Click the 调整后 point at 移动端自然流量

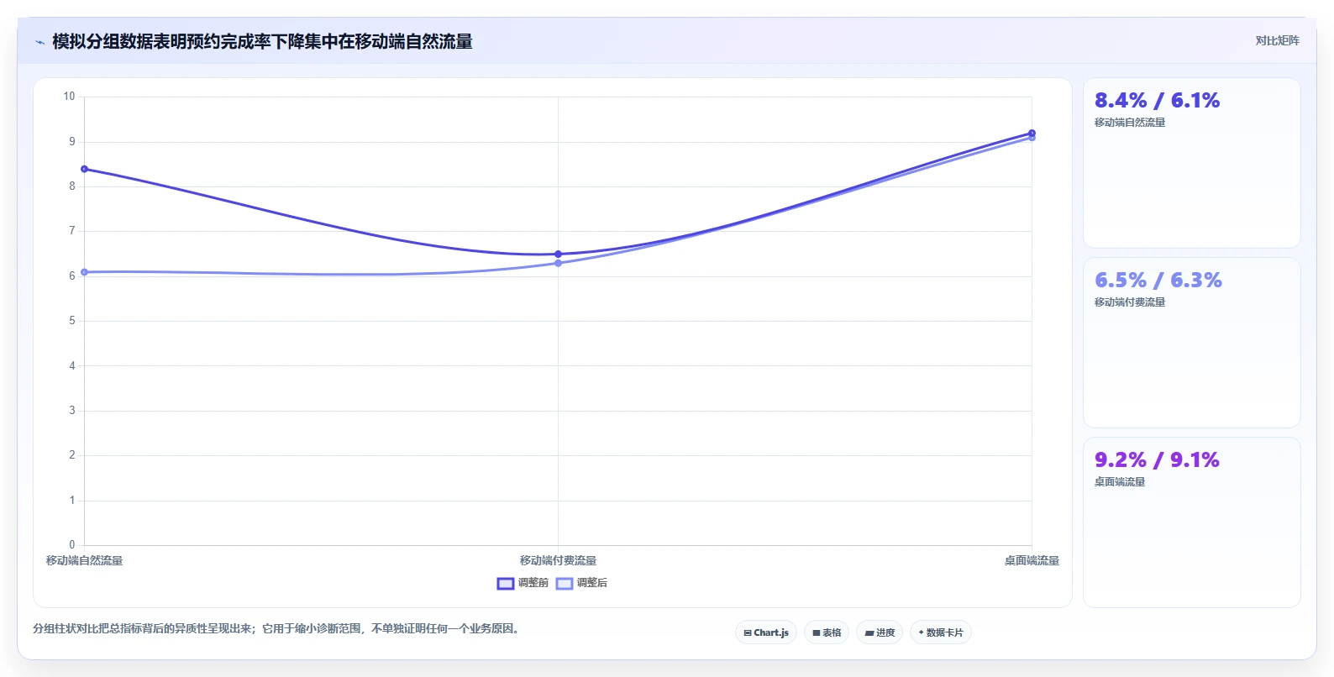tap(84, 272)
